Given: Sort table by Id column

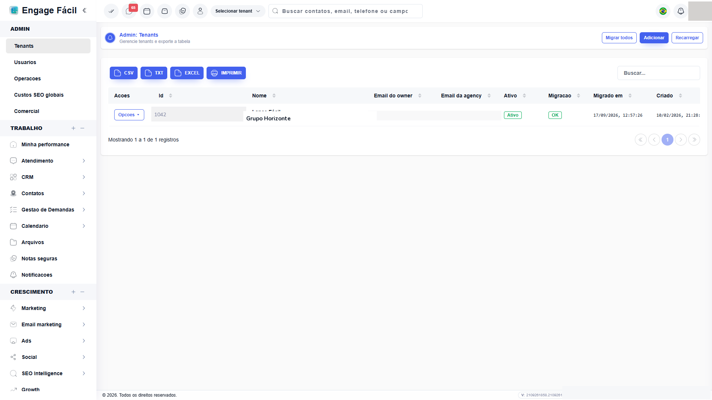Looking at the screenshot, I should click(171, 96).
